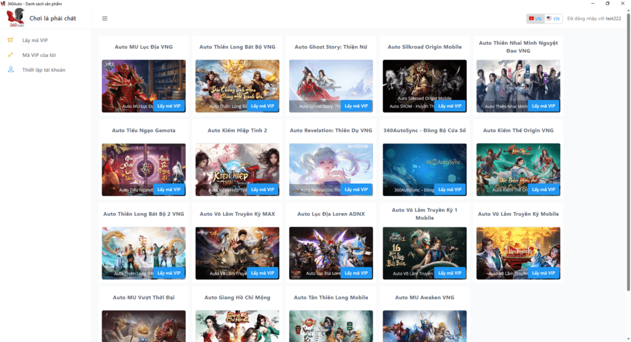Viewport: 631px width, 342px height.
Task: Toggle the hamburger sidebar menu
Action: 105,18
